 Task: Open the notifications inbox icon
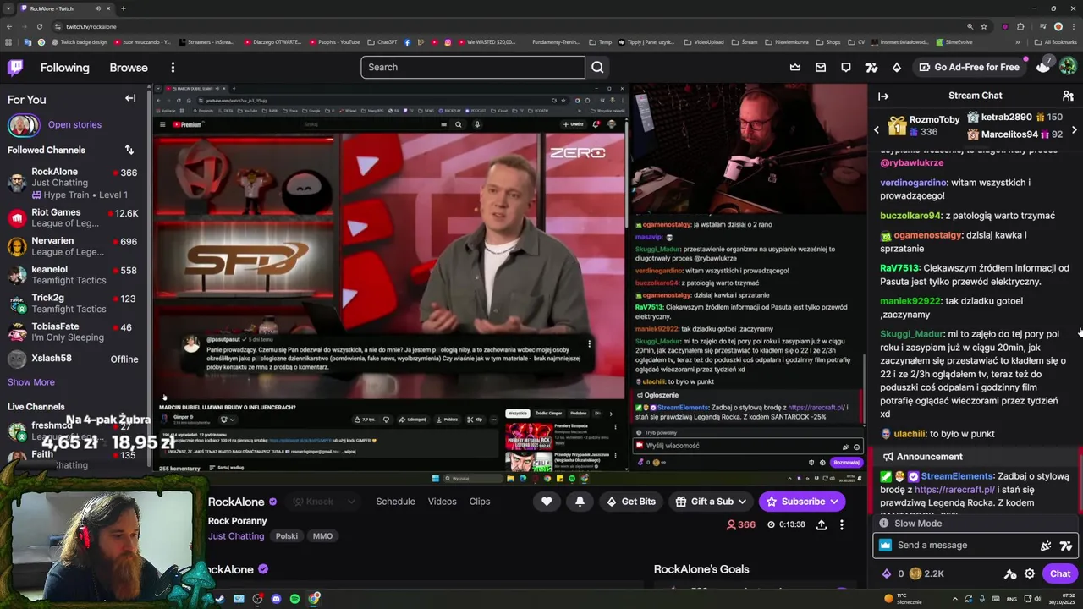(x=821, y=68)
